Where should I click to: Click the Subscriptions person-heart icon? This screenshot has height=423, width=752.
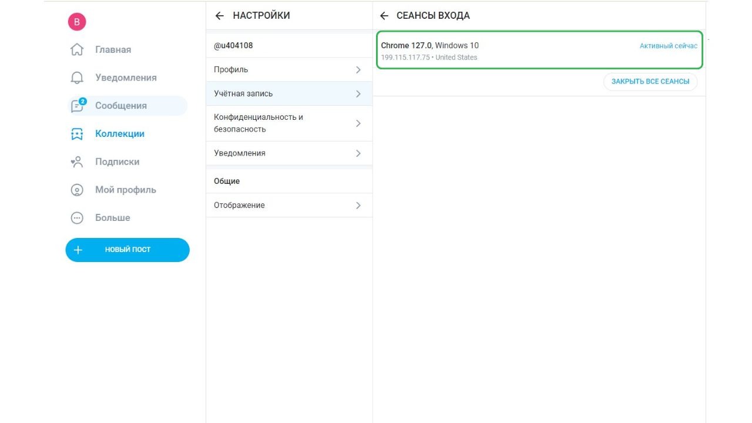77,162
